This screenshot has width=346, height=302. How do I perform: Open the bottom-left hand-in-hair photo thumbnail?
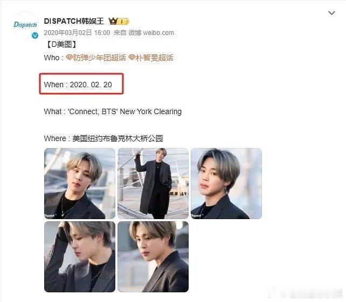pyautogui.click(x=80, y=257)
